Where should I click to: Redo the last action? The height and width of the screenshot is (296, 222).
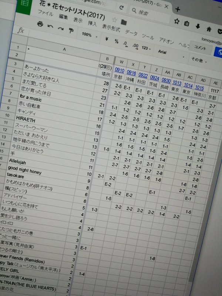[x=61, y=29]
